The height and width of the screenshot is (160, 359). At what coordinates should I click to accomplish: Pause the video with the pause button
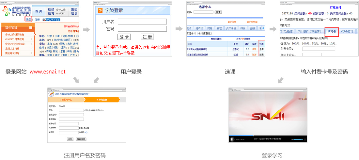click(x=232, y=139)
